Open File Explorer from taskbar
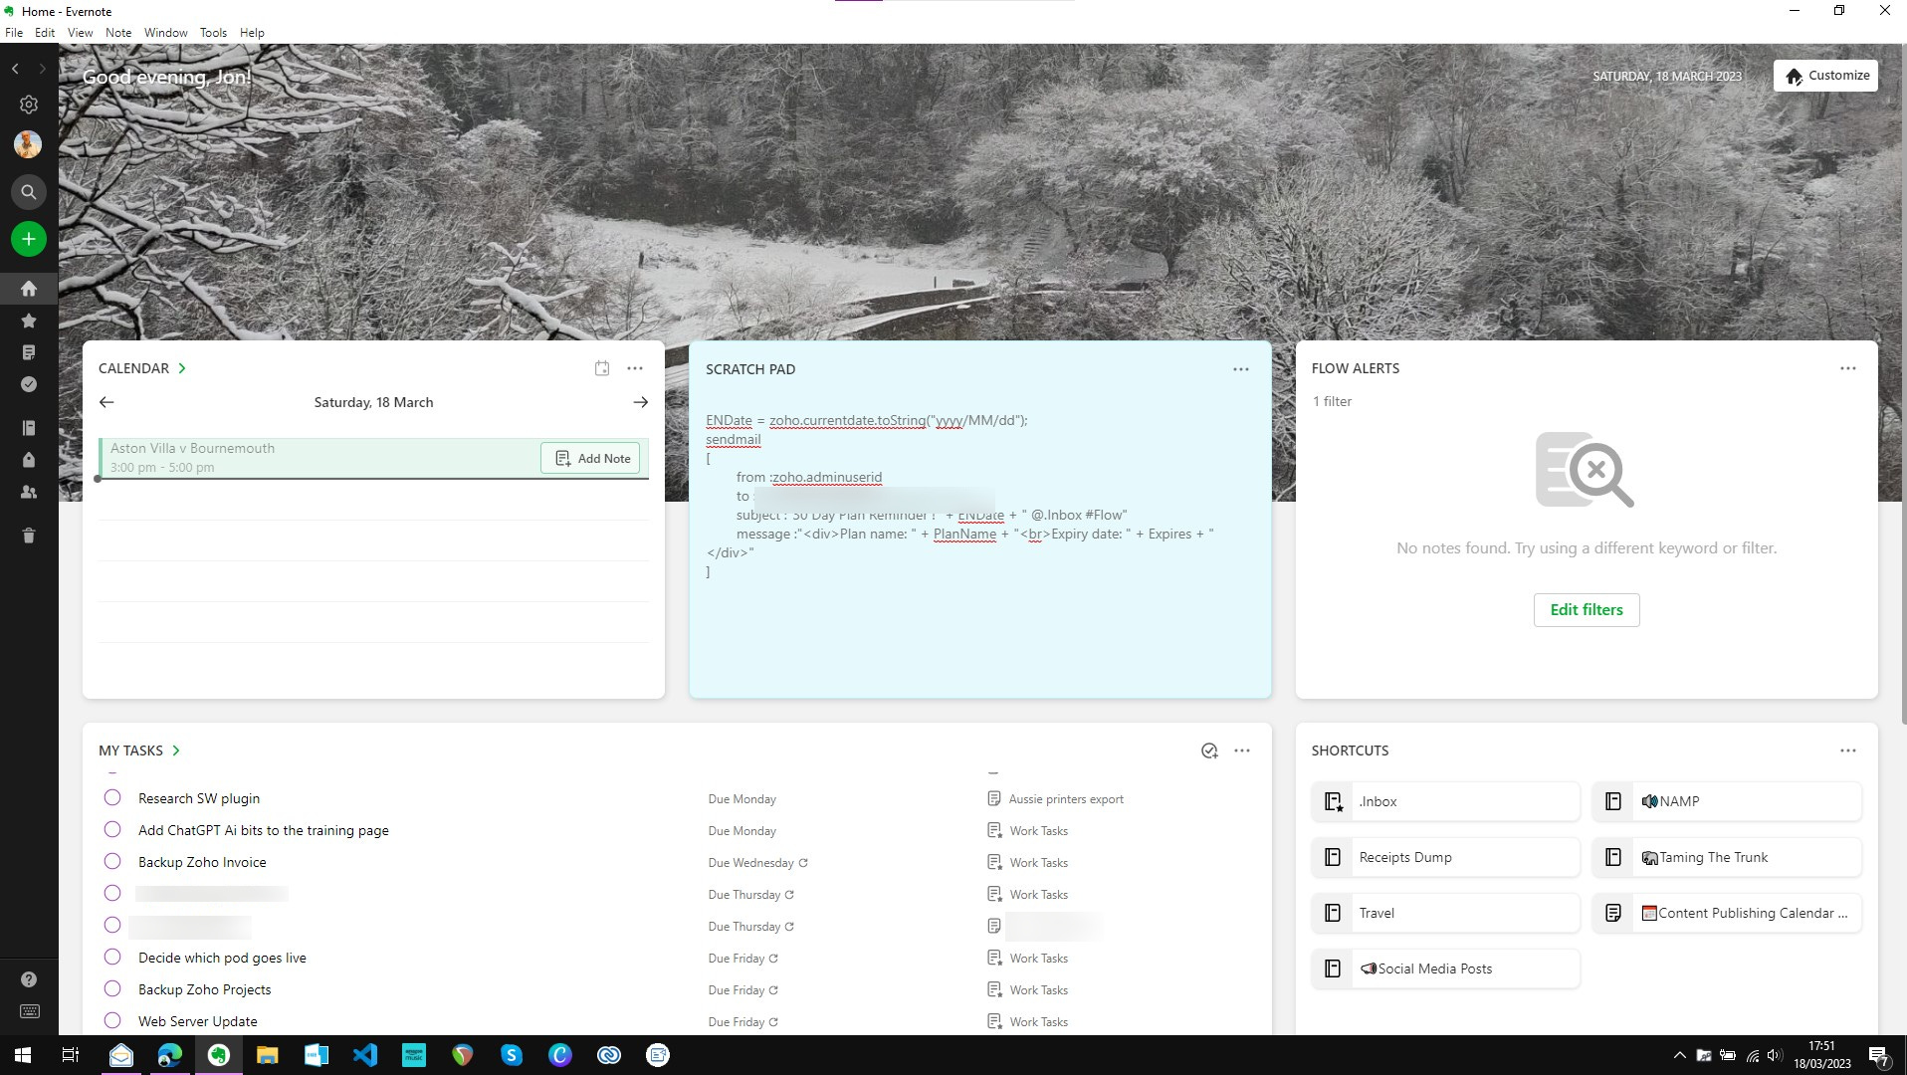 coord(268,1055)
